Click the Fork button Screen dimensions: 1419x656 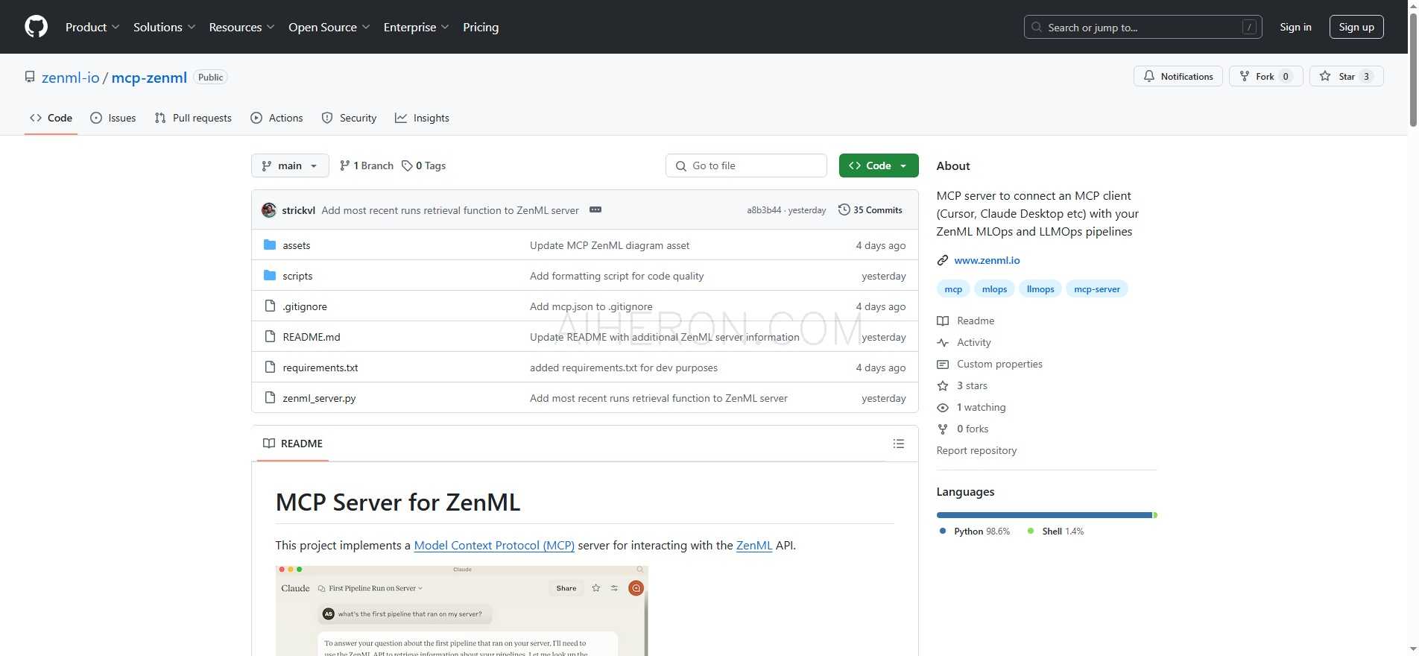(x=1265, y=76)
